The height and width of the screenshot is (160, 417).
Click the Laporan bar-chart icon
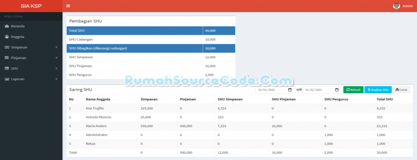7,79
